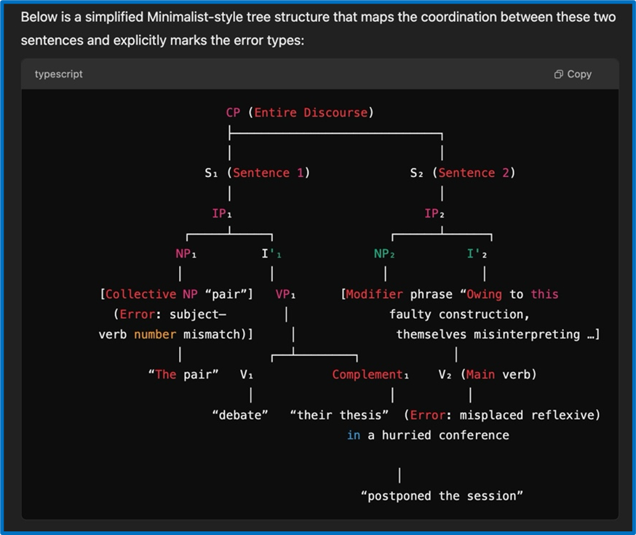Image resolution: width=636 pixels, height=535 pixels.
Task: Click the 'V₁' node label
Action: [x=247, y=374]
